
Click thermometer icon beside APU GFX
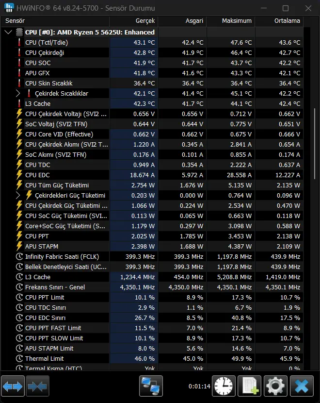[19, 73]
